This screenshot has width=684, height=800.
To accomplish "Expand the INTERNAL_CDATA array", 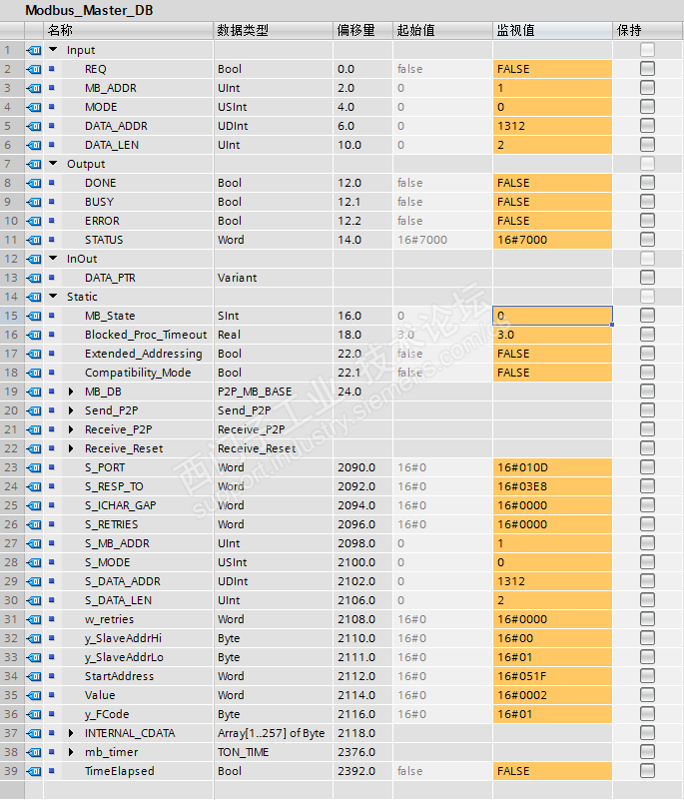I will point(71,733).
